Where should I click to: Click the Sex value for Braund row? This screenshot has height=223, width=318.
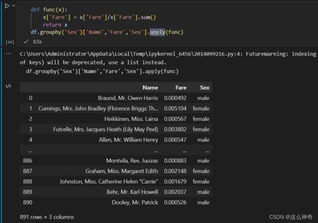(x=203, y=98)
